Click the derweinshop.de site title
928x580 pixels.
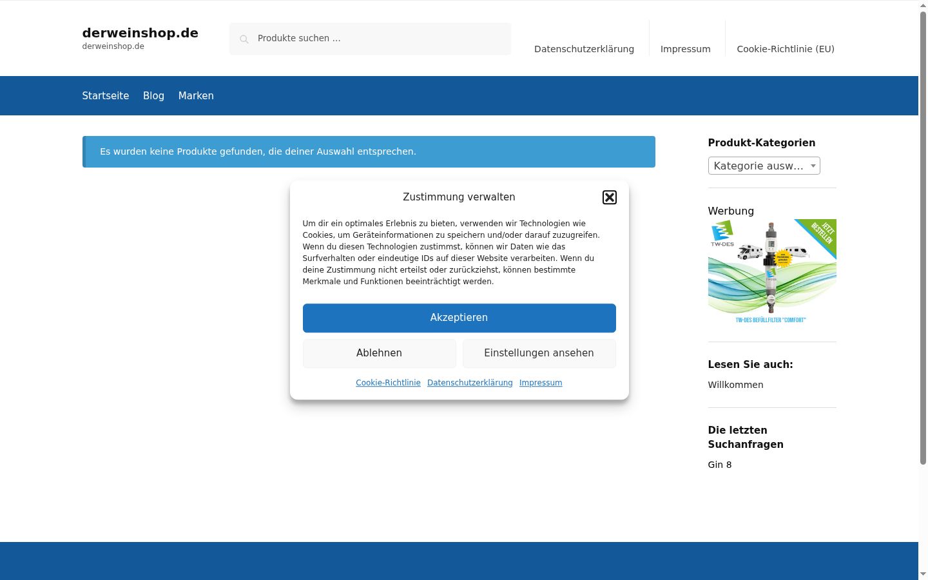tap(140, 33)
